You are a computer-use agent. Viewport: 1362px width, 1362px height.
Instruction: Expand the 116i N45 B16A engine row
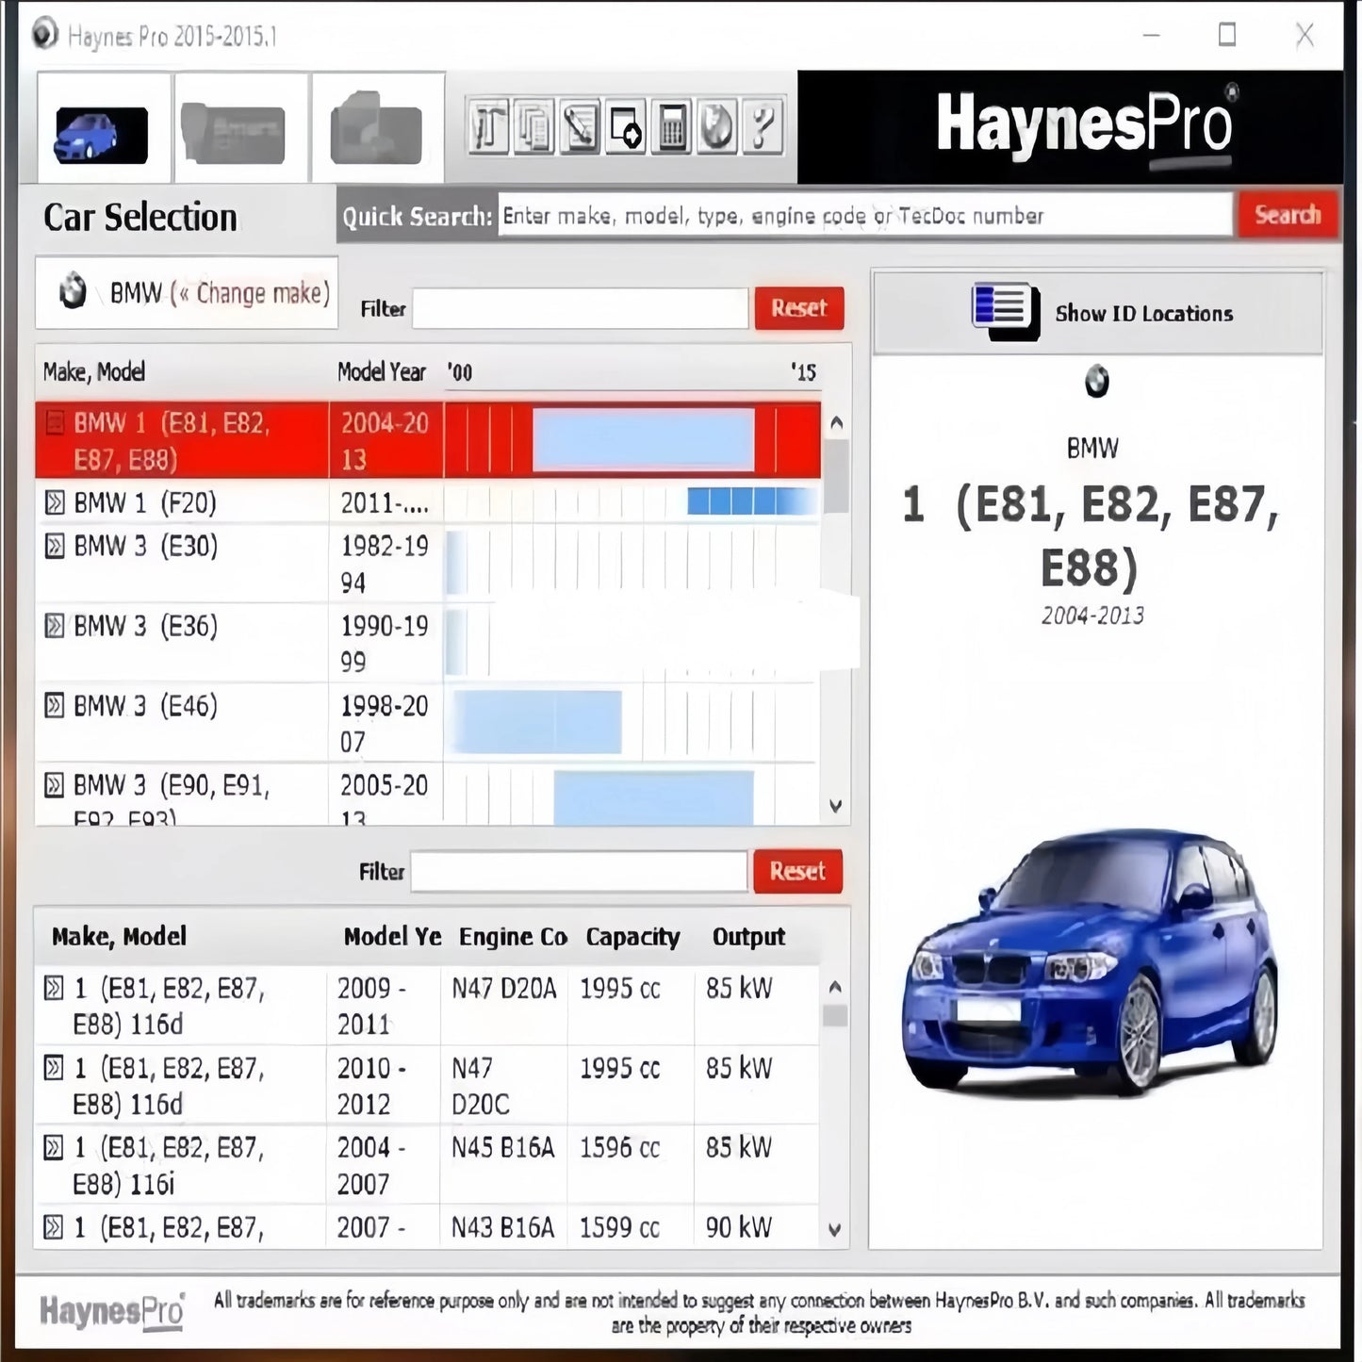(x=54, y=1149)
